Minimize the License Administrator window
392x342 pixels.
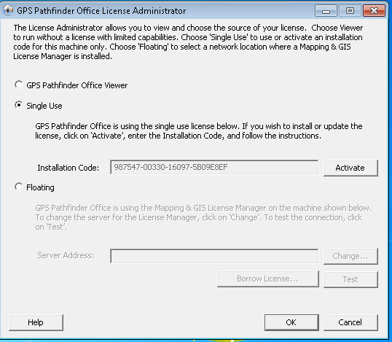click(326, 11)
